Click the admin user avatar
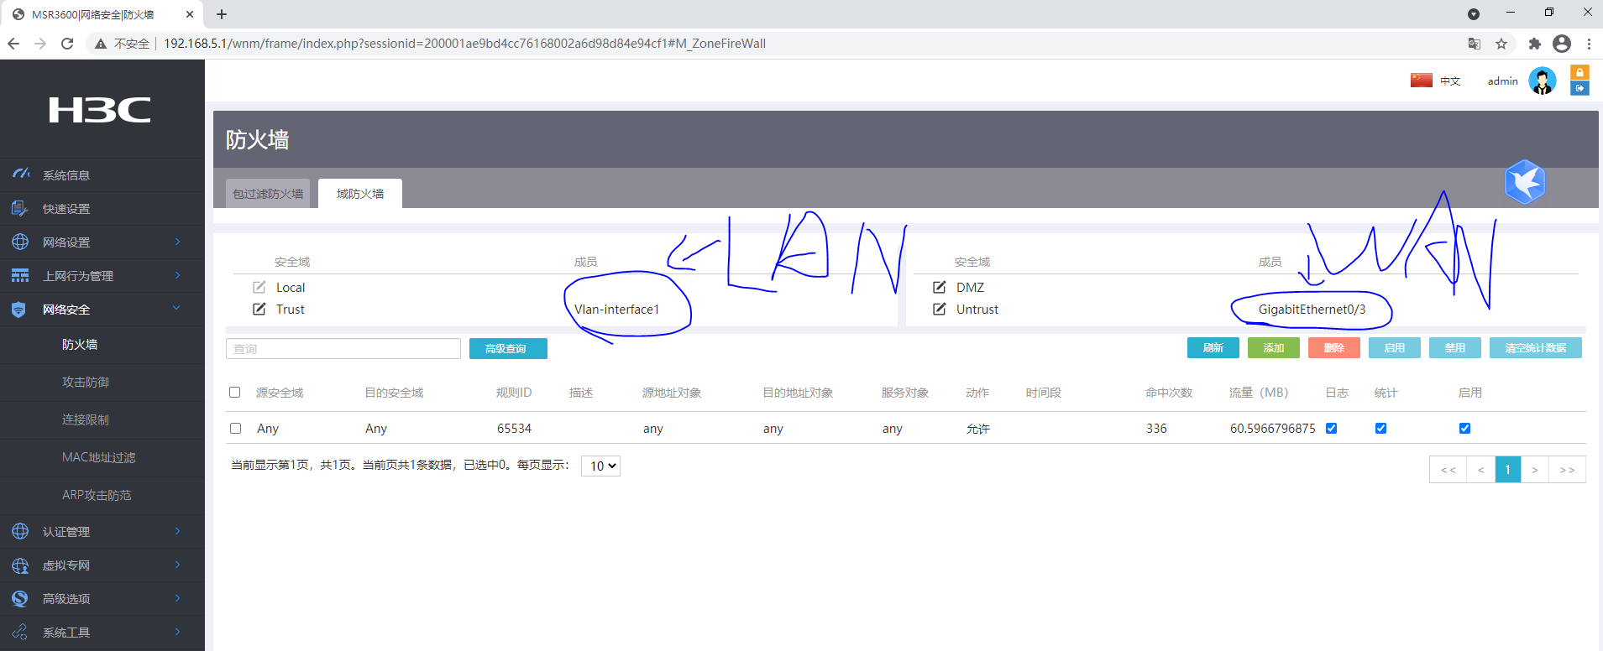The image size is (1603, 651). (x=1543, y=81)
